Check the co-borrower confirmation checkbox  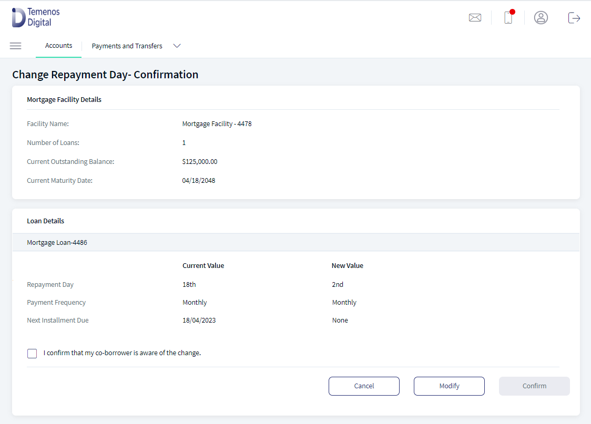pyautogui.click(x=32, y=353)
